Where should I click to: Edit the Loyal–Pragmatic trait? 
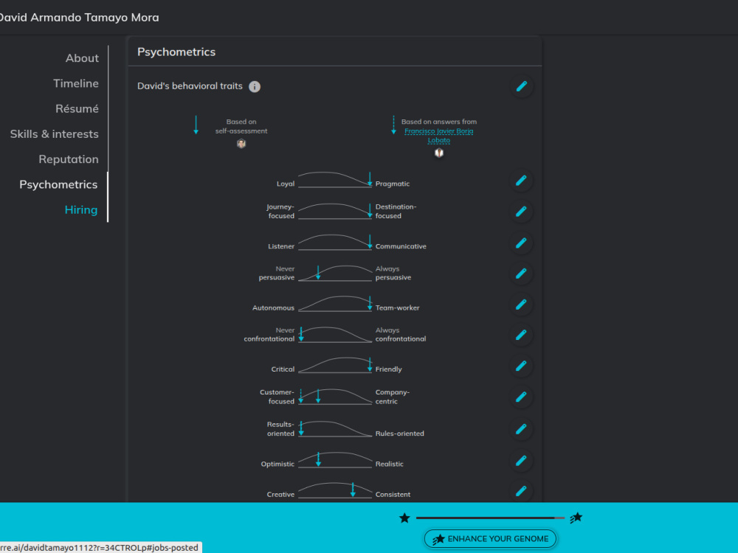[x=521, y=181]
